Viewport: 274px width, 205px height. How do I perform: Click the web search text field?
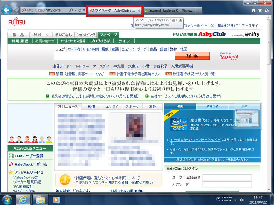coord(114,56)
